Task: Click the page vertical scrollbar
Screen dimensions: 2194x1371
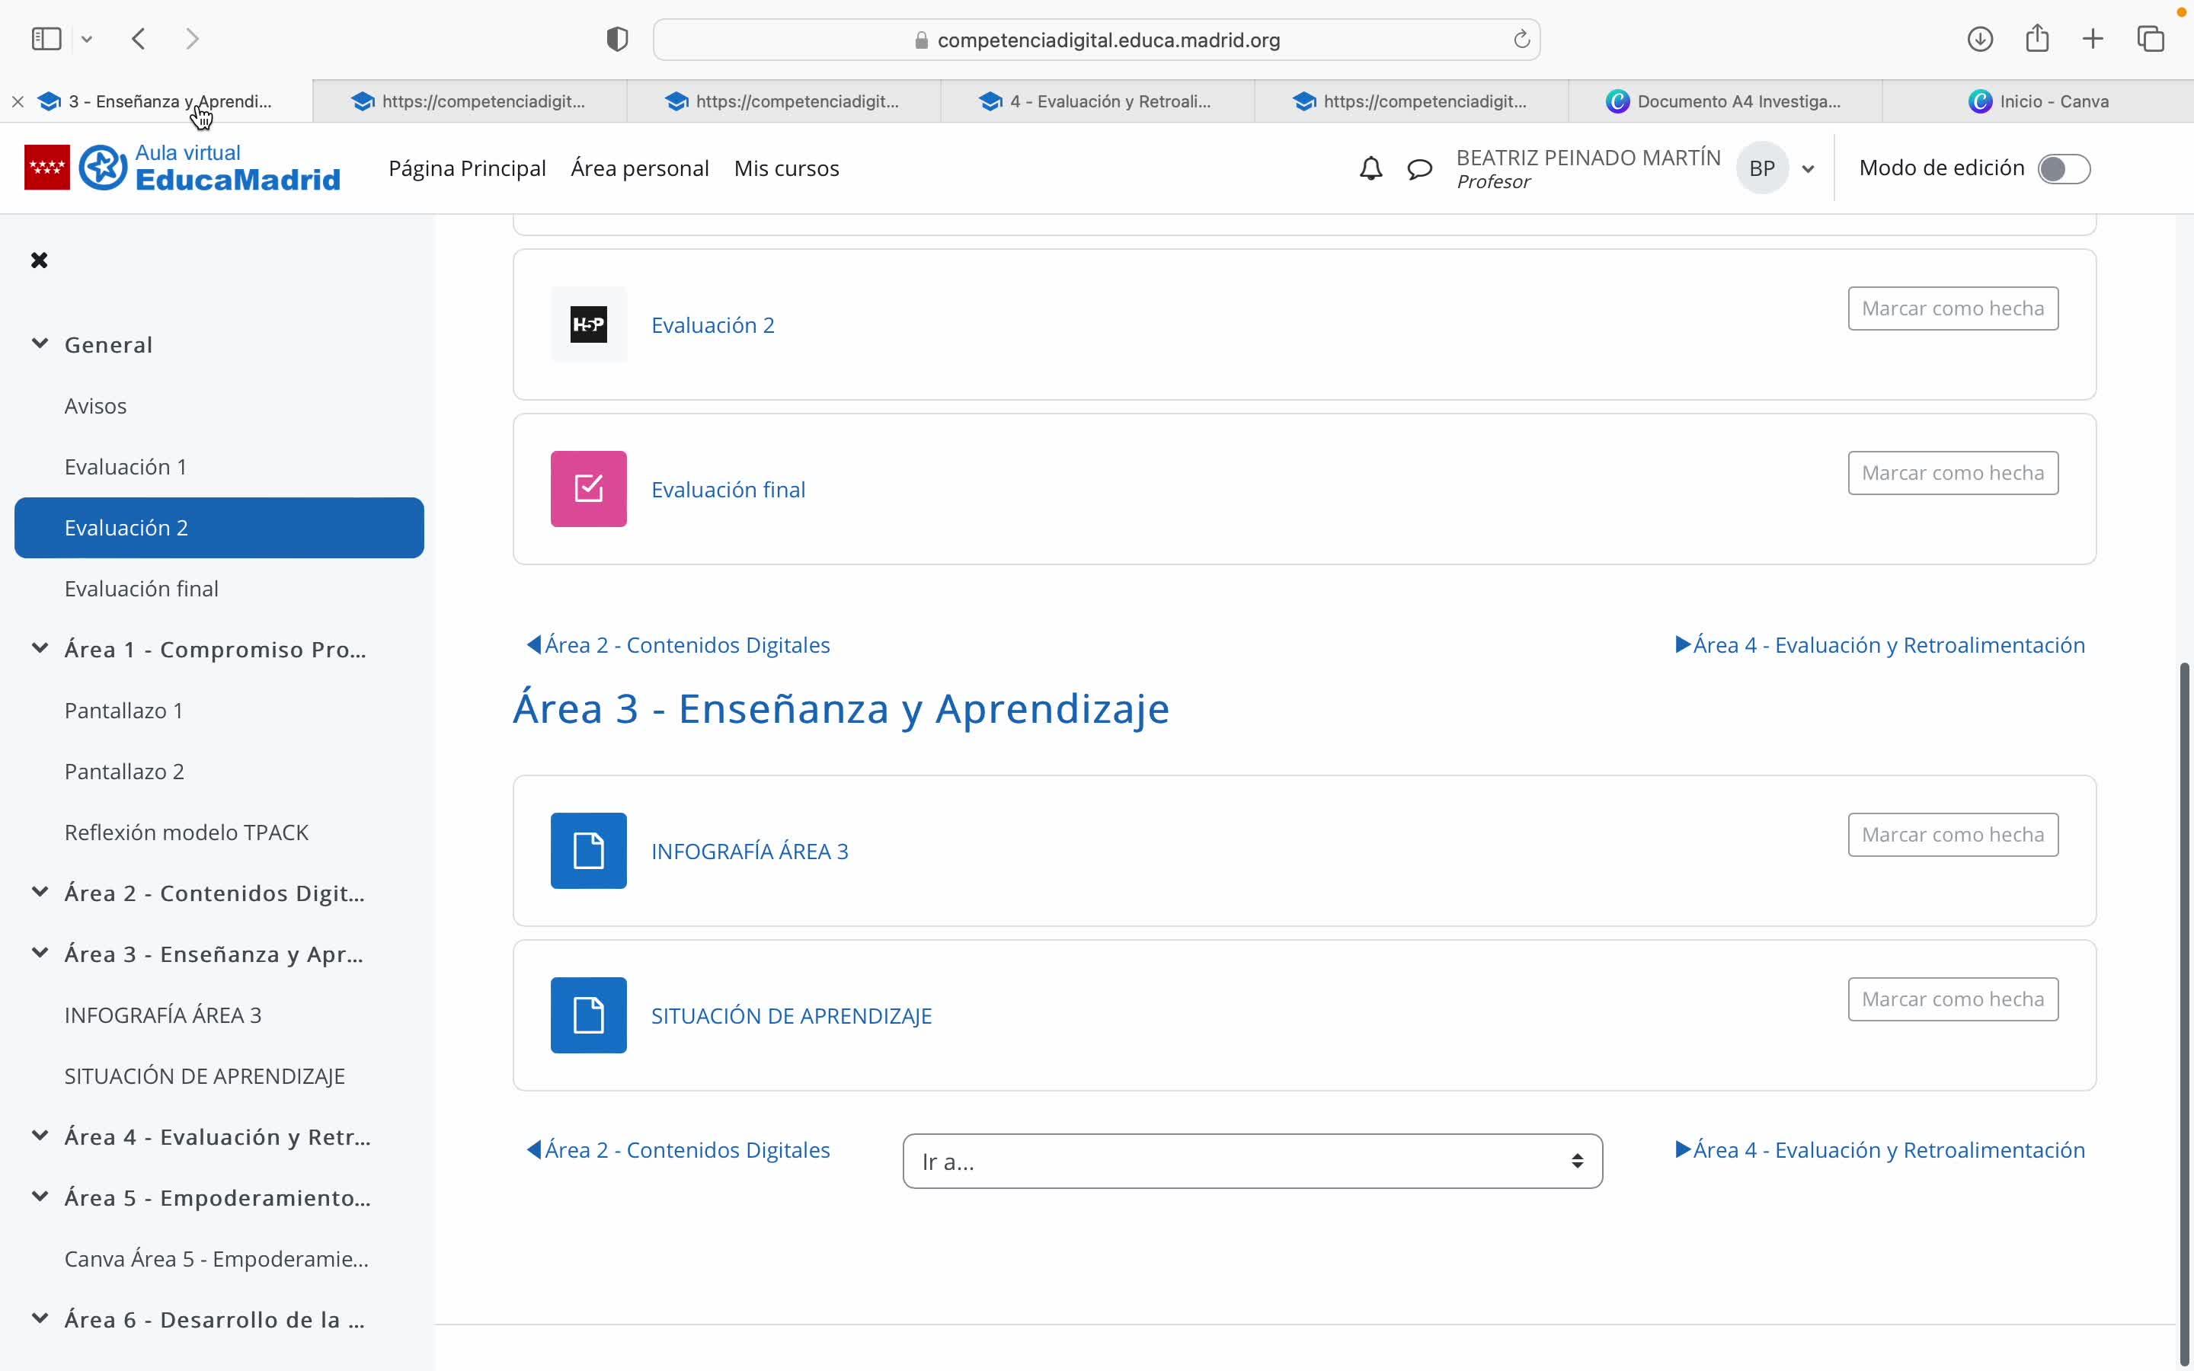Action: click(x=2185, y=998)
